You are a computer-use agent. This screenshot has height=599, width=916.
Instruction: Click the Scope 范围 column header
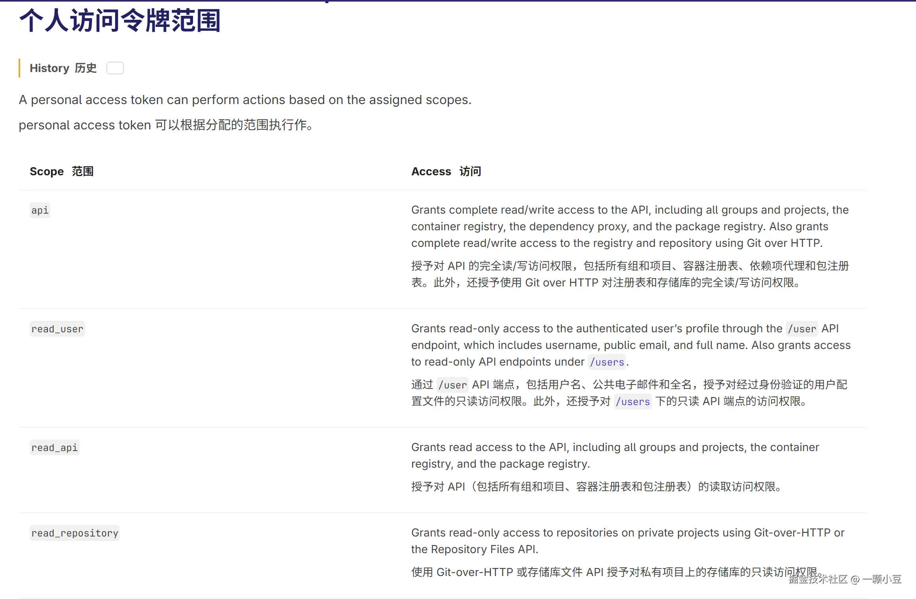61,171
